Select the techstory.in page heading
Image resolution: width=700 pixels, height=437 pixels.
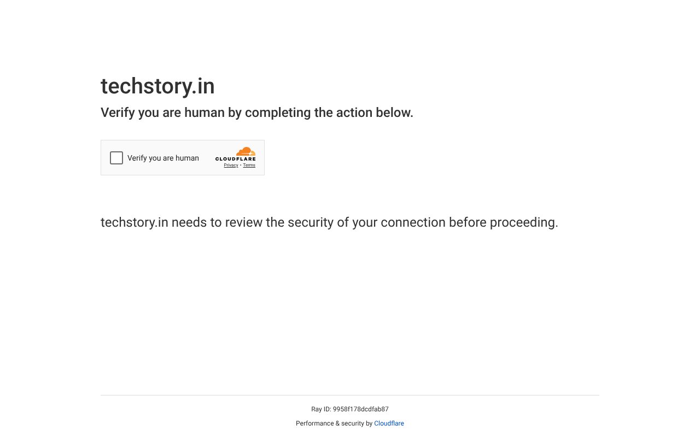(x=157, y=86)
